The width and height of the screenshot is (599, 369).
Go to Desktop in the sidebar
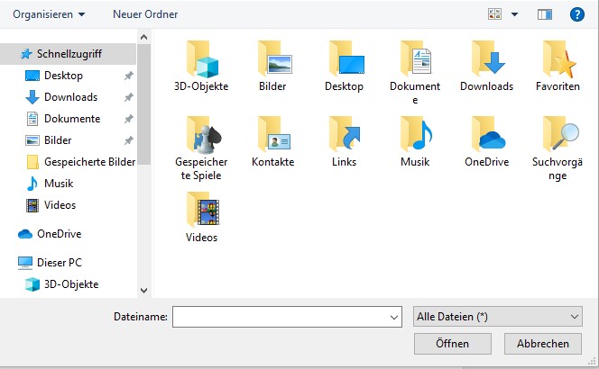coord(63,76)
